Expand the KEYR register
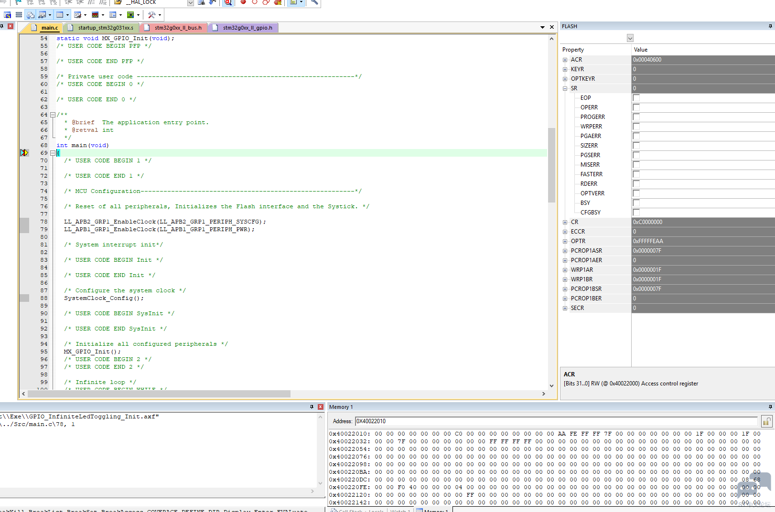Image resolution: width=775 pixels, height=512 pixels. coord(565,69)
